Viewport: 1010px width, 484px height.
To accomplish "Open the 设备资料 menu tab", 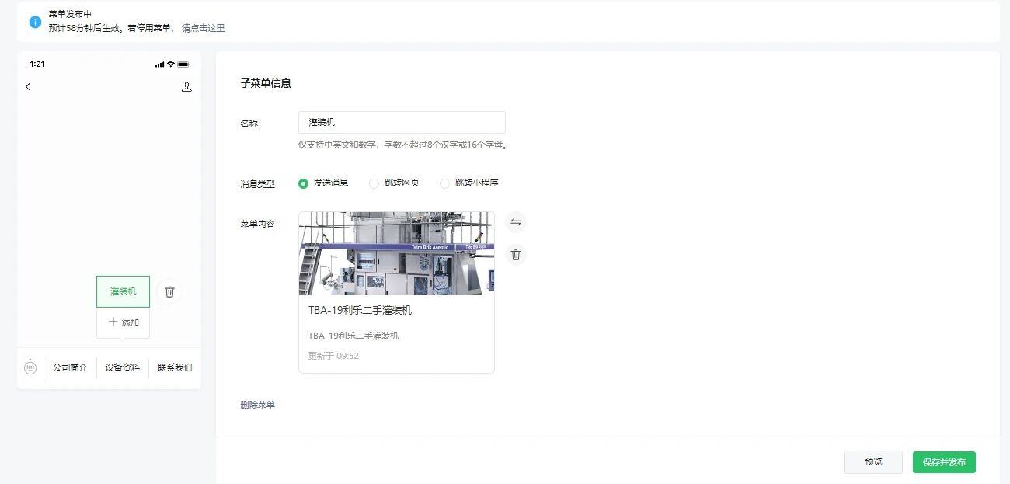I will (x=123, y=367).
